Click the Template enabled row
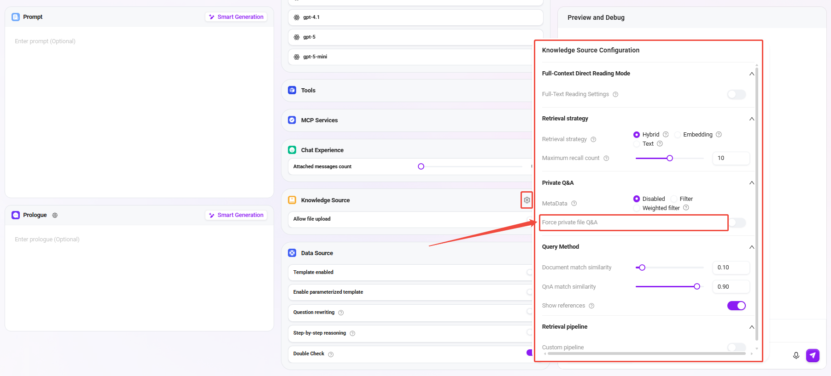 click(x=410, y=273)
